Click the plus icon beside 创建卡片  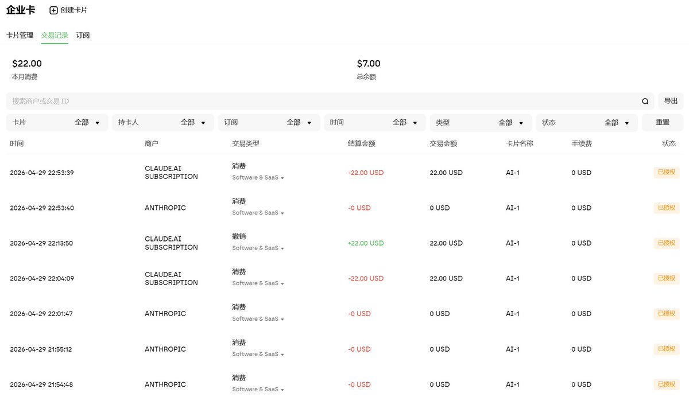pyautogui.click(x=53, y=10)
